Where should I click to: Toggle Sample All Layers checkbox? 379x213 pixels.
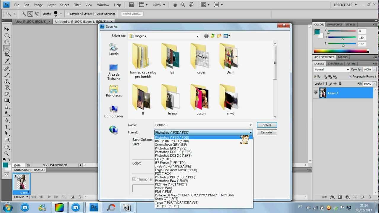68,14
